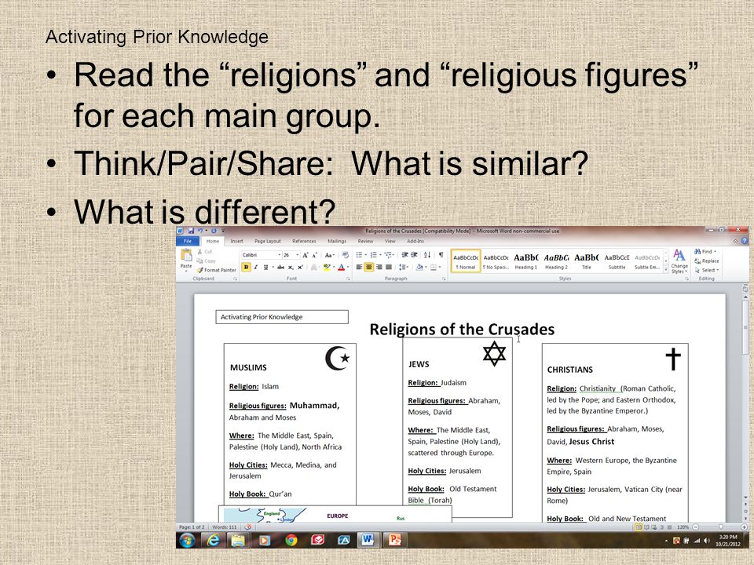The width and height of the screenshot is (754, 565).
Task: Click the Word Help question mark icon
Action: pyautogui.click(x=745, y=241)
